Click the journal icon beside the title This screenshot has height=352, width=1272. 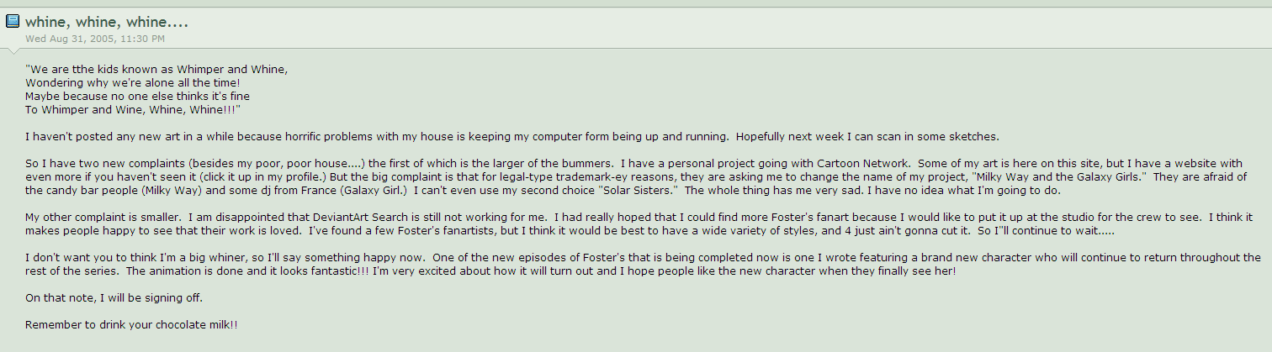click(13, 22)
